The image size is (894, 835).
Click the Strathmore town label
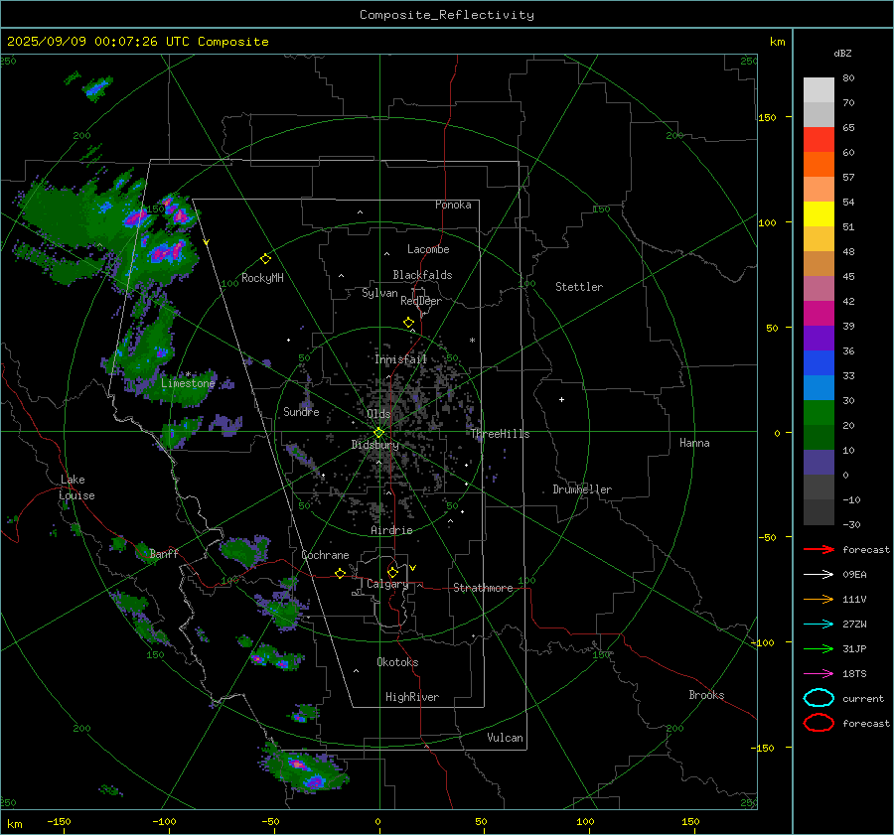[483, 588]
